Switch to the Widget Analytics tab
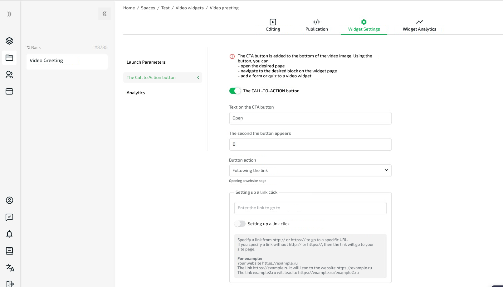 click(419, 25)
